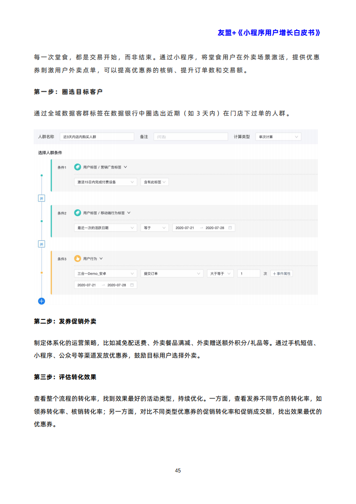Click the 并 connector between 条件1 and 条件2
356x504 pixels.
click(41, 199)
